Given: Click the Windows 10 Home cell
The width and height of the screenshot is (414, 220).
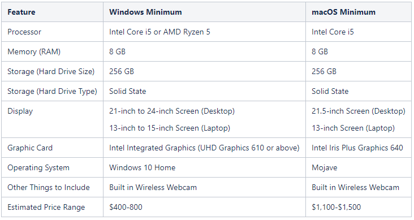Looking at the screenshot, I should click(x=204, y=167).
